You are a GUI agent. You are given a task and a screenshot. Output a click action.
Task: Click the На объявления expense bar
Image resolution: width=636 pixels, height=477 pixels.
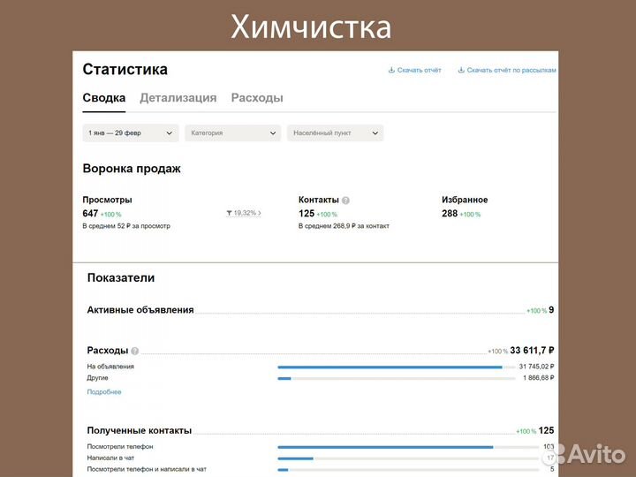pyautogui.click(x=397, y=367)
